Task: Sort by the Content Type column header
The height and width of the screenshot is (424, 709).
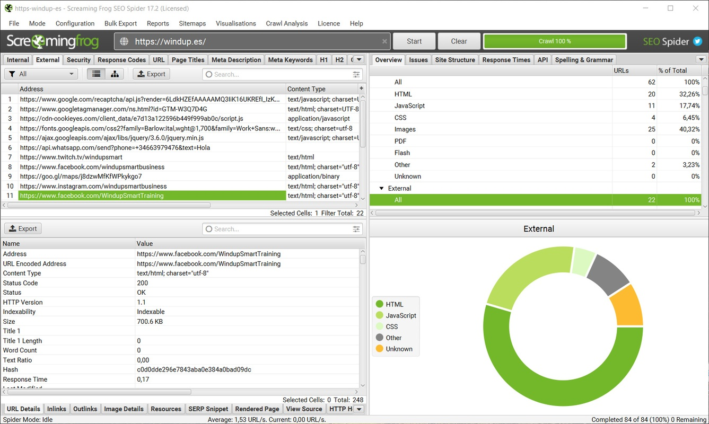Action: pos(322,89)
